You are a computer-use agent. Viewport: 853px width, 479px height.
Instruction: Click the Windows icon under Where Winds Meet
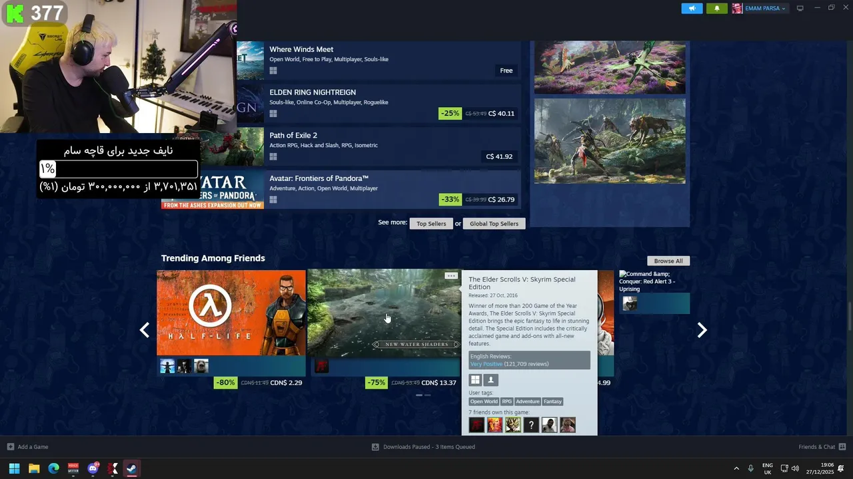pos(273,71)
